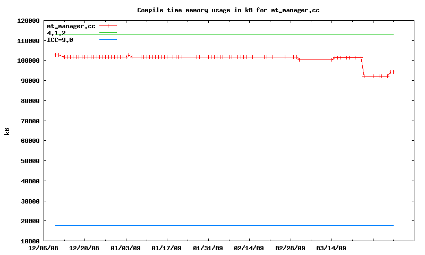
Task: Select the 03/14/09 date on x-axis
Action: coord(331,248)
